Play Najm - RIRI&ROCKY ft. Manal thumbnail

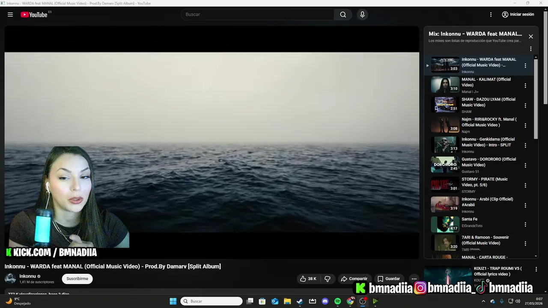click(445, 125)
